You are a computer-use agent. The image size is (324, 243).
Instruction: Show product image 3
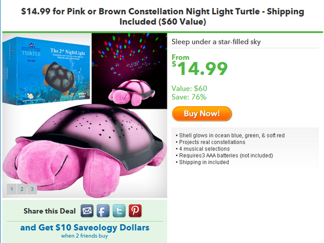pos(32,189)
